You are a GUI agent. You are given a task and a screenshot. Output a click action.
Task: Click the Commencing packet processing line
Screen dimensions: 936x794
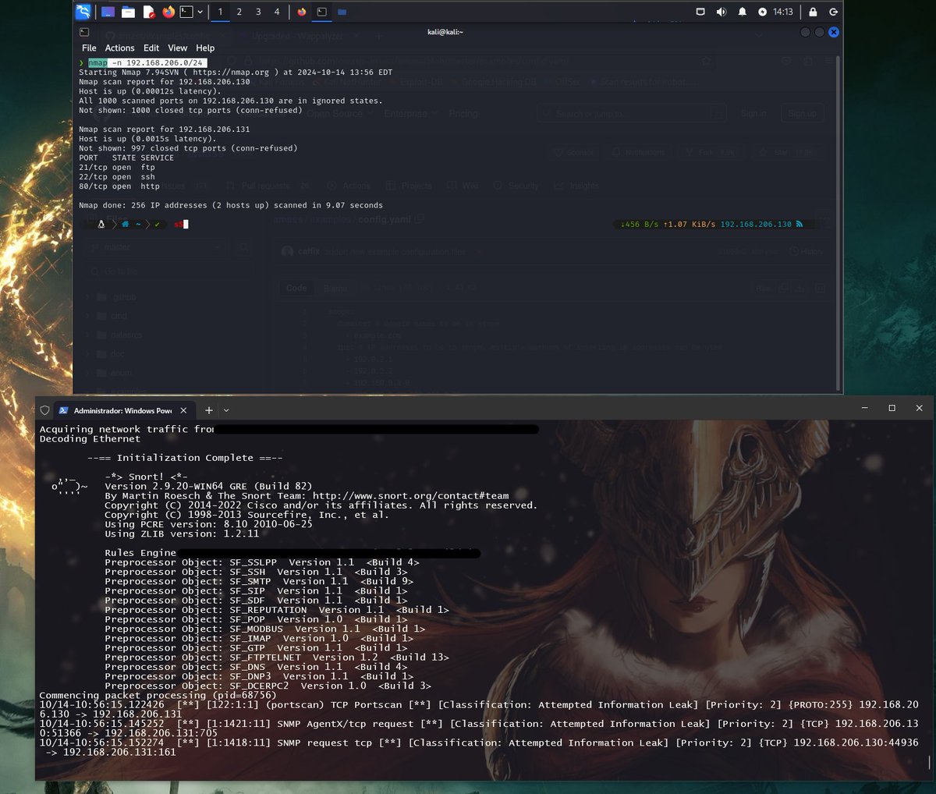pyautogui.click(x=158, y=695)
